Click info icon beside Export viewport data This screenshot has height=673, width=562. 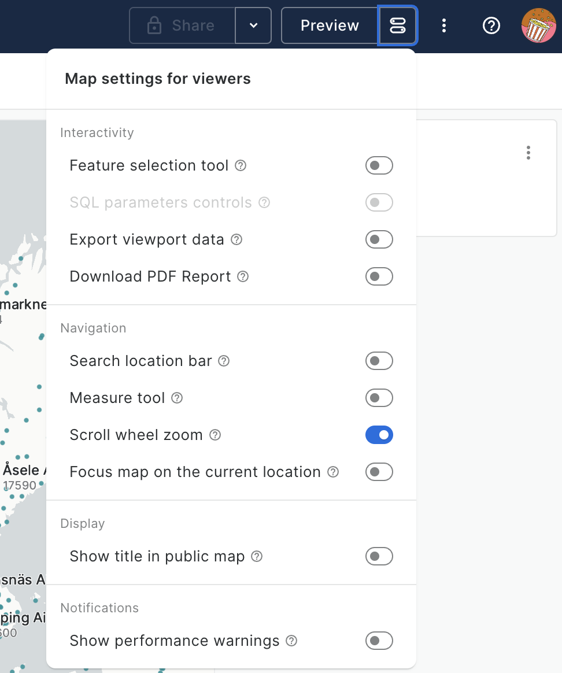(236, 239)
